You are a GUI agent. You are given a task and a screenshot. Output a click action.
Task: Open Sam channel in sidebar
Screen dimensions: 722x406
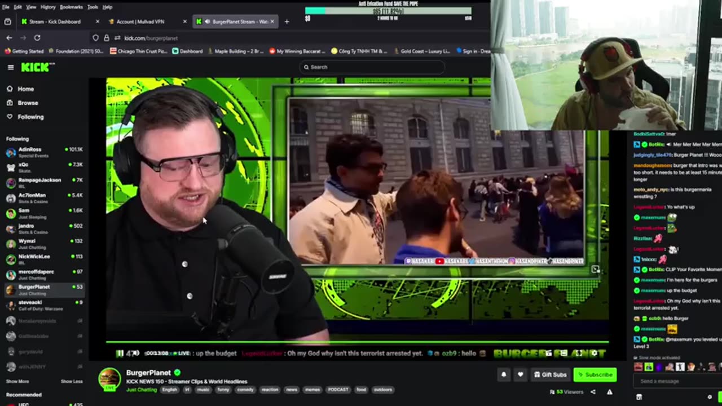pyautogui.click(x=44, y=212)
